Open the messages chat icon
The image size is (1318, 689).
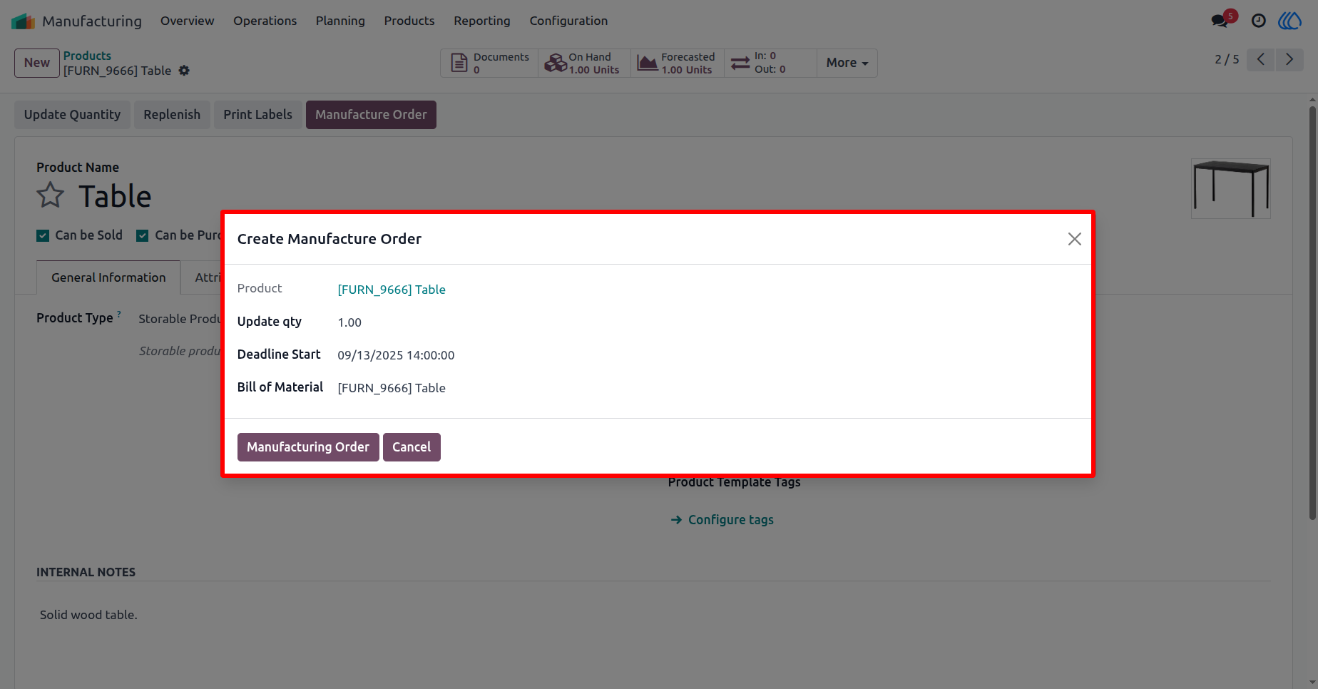[1220, 21]
